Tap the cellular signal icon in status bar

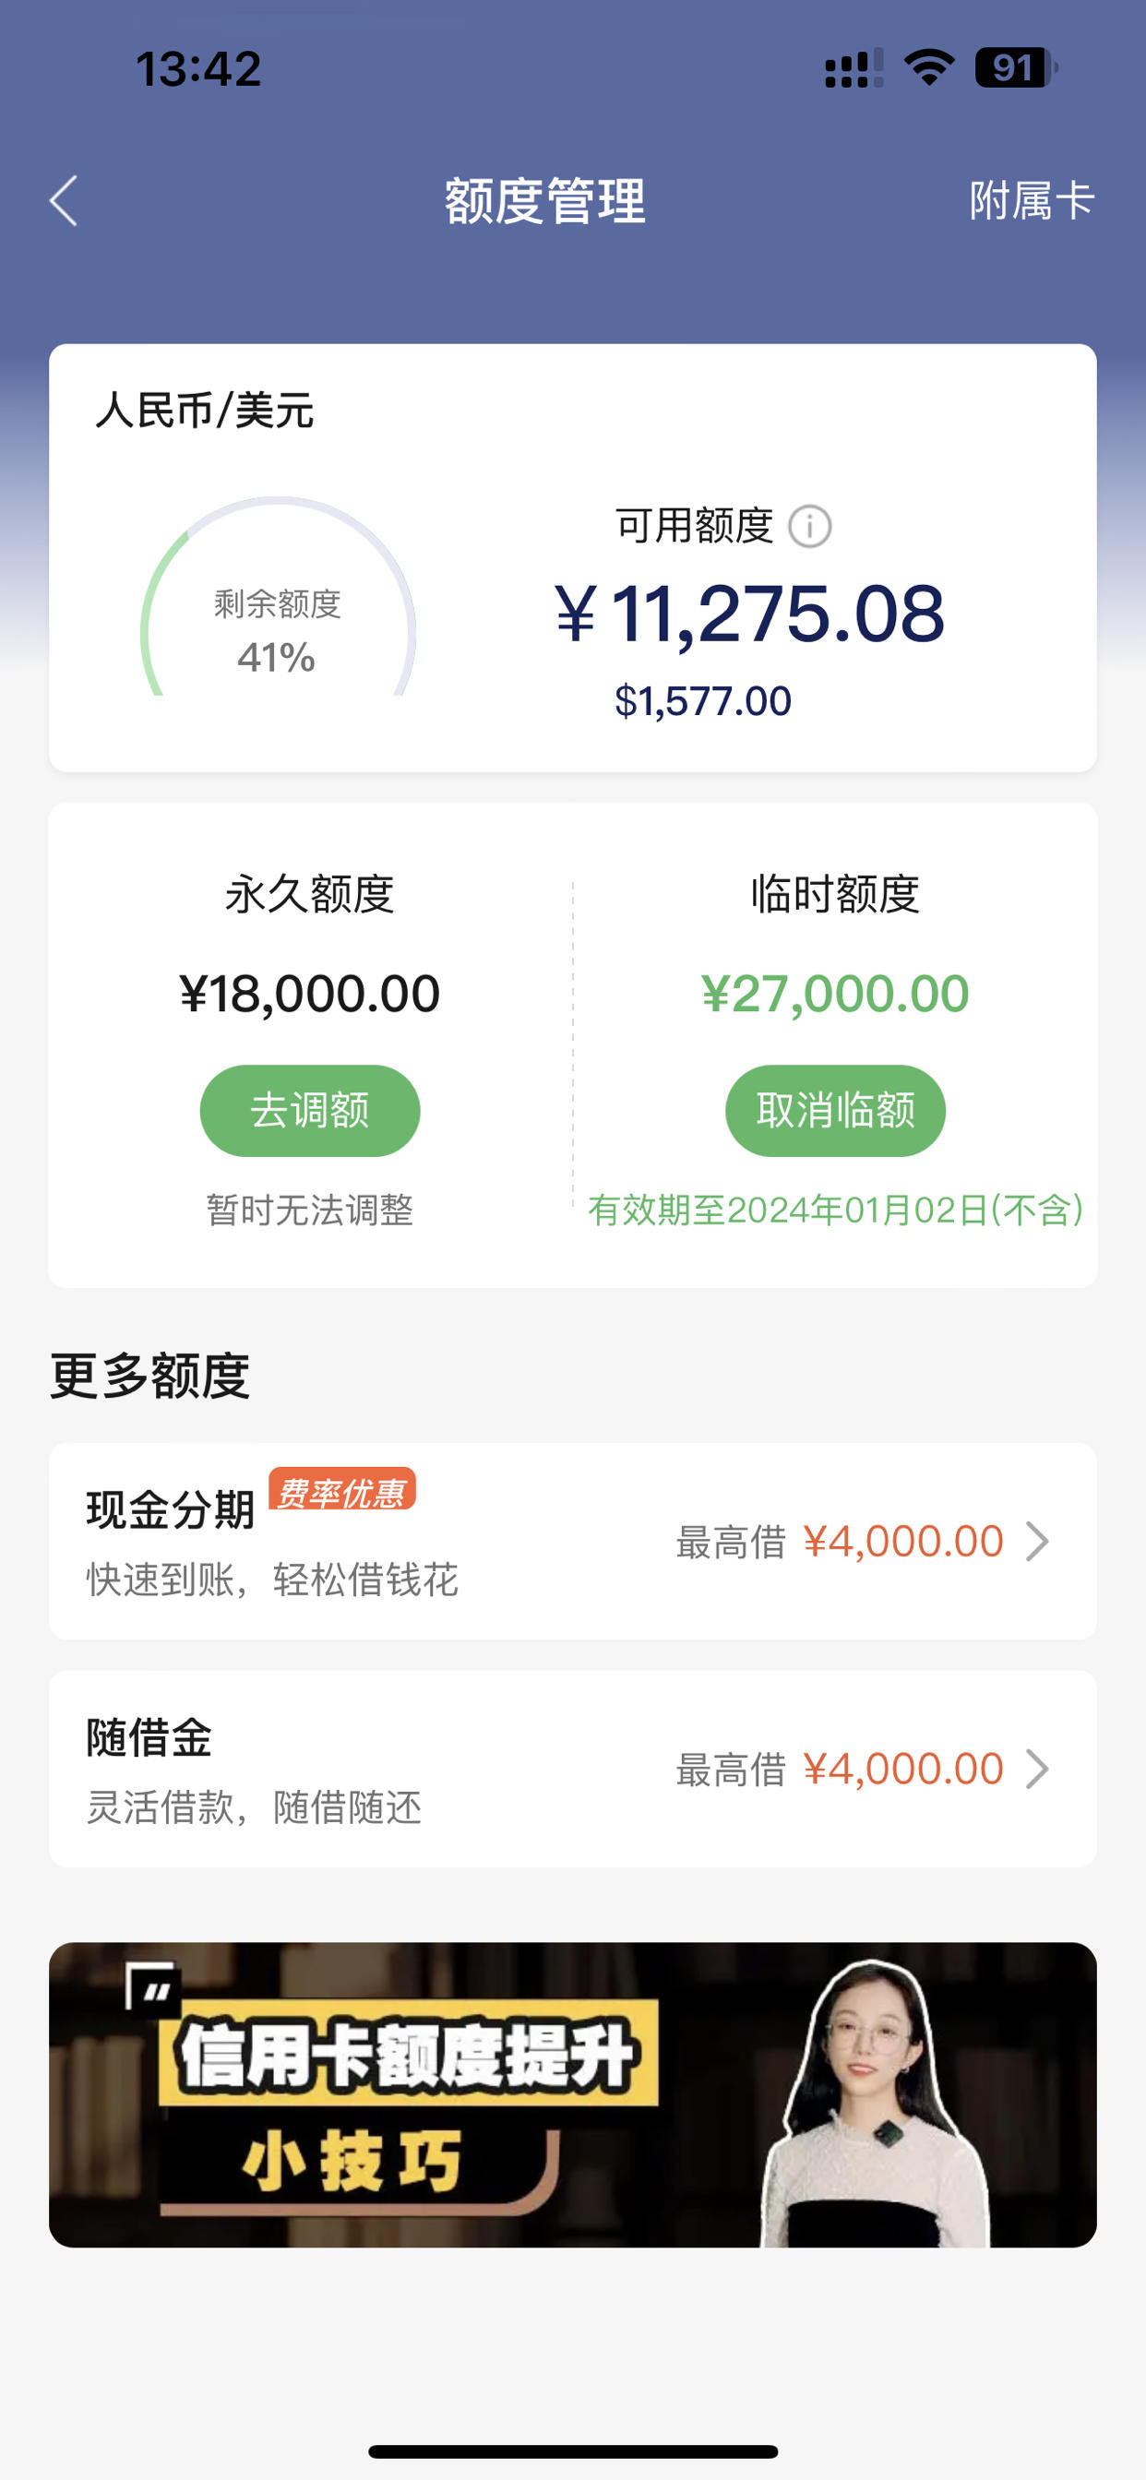click(x=854, y=68)
